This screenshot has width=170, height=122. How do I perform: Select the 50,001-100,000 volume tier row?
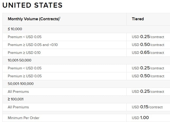pos(21,84)
